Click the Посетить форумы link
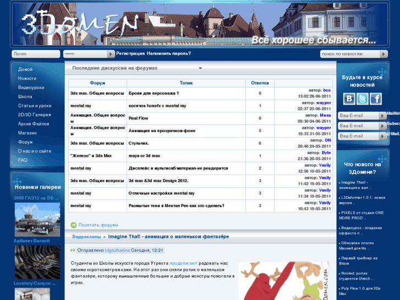 (98, 225)
